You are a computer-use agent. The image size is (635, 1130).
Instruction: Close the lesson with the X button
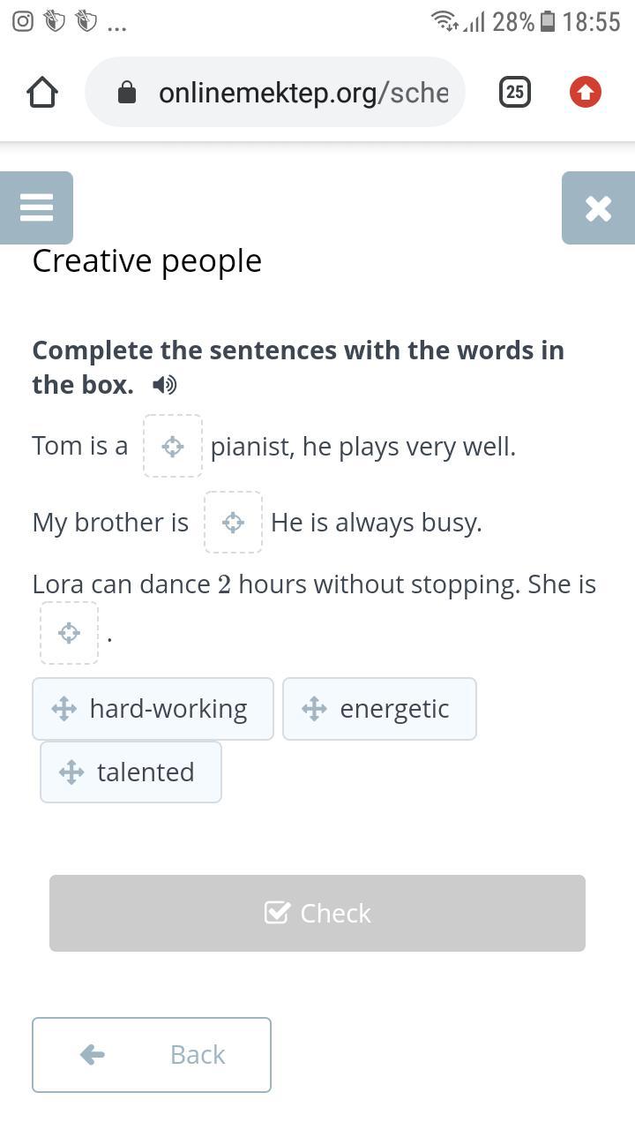pyautogui.click(x=598, y=208)
